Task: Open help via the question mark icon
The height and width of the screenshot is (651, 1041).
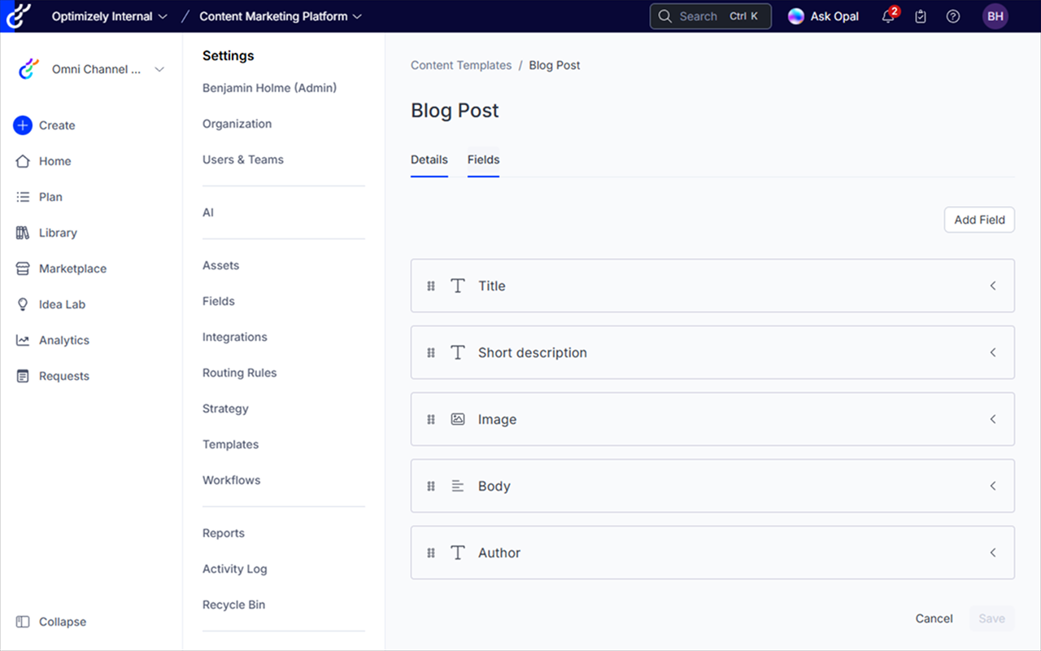Action: (952, 16)
